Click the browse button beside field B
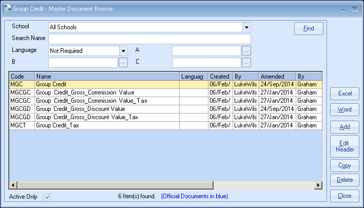This screenshot has width=364, height=208. [123, 62]
